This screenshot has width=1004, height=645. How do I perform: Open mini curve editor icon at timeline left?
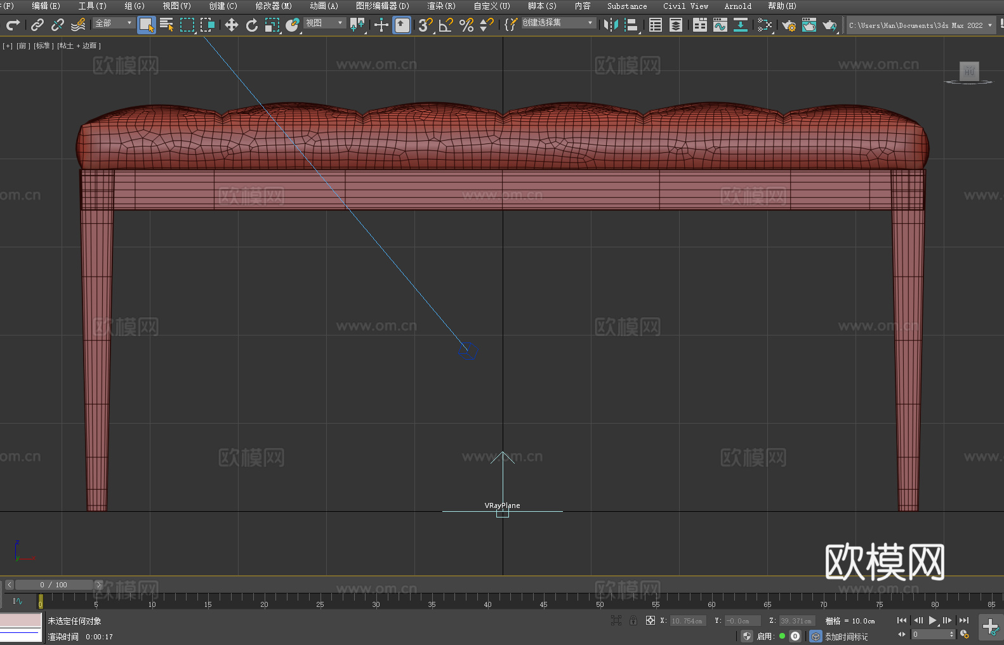(18, 601)
